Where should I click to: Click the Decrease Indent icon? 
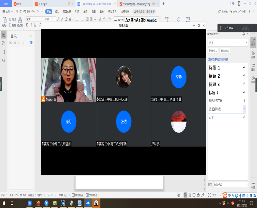[x=87, y=19]
